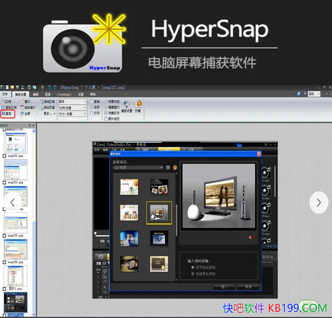Click the redo arrow in title toolbar

pyautogui.click(x=55, y=87)
